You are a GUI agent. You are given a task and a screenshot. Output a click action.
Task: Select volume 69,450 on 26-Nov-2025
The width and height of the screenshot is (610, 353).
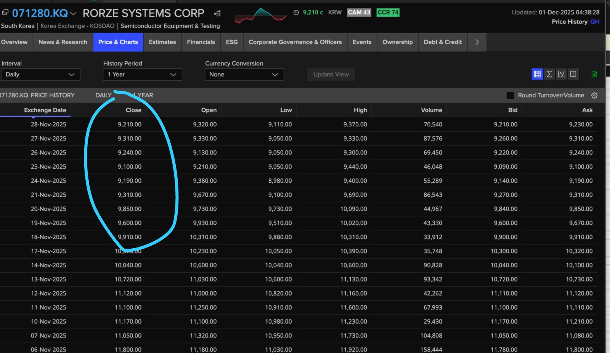pyautogui.click(x=433, y=152)
